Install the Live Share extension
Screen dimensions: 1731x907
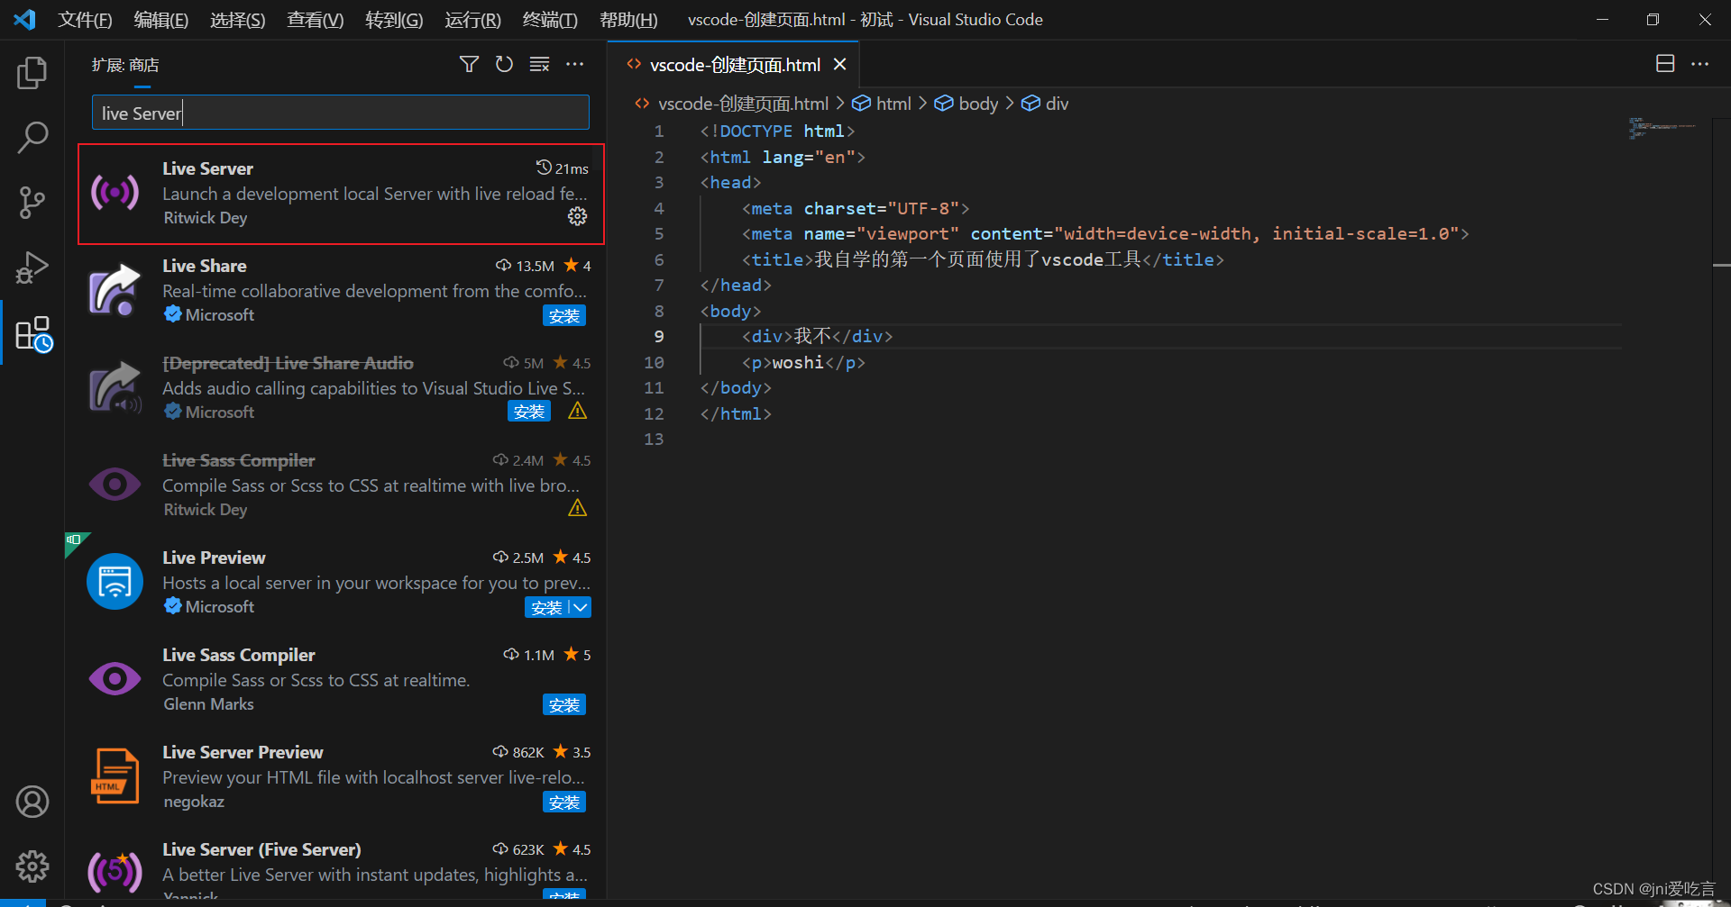click(564, 315)
